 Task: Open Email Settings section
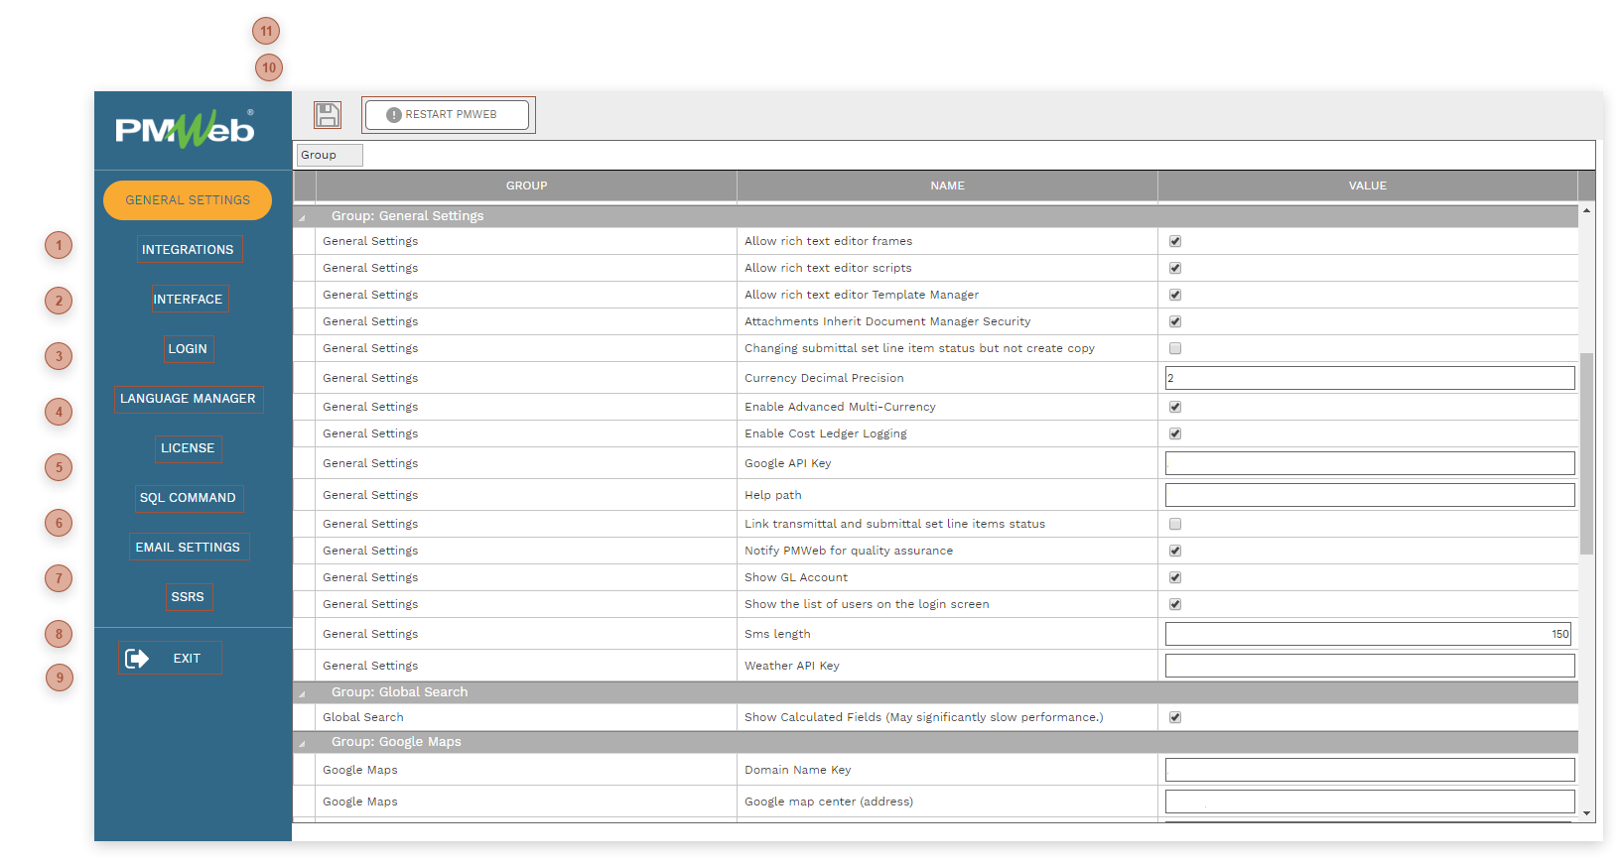(188, 548)
